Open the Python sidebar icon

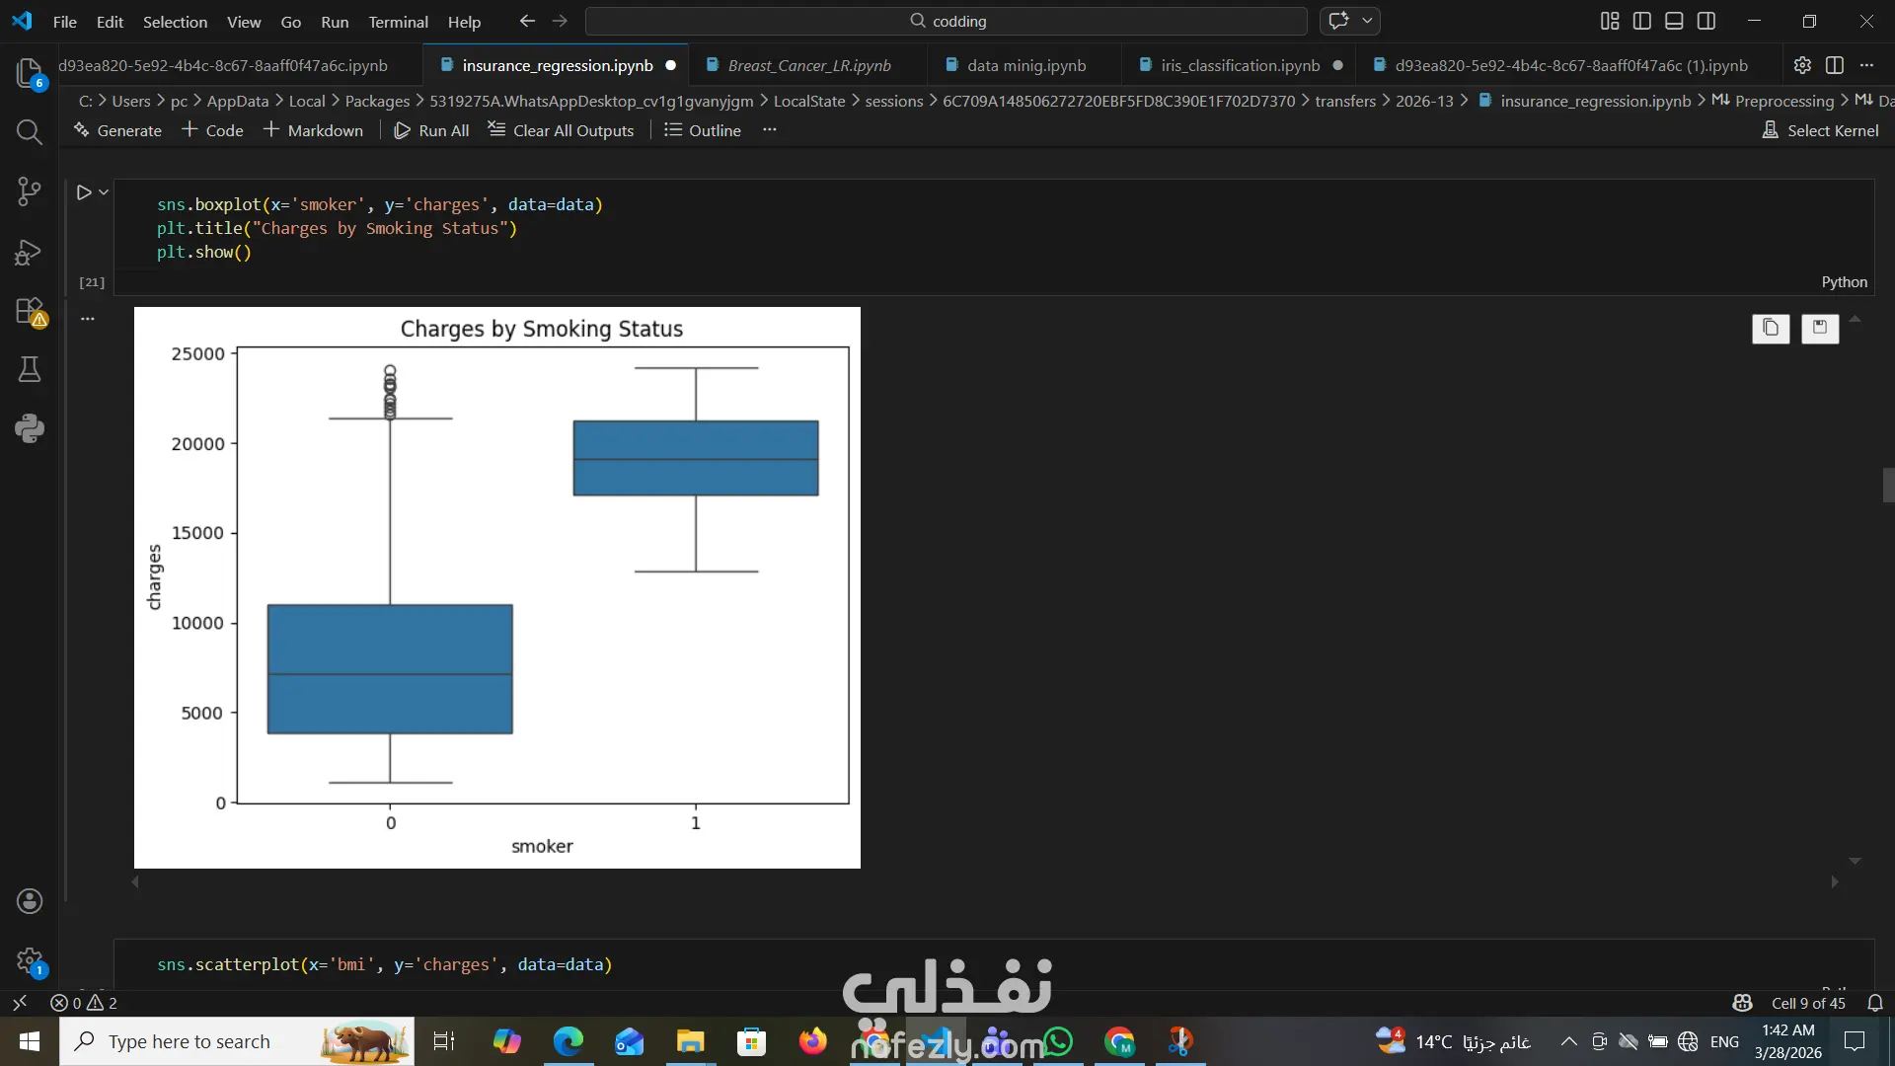pos(29,428)
